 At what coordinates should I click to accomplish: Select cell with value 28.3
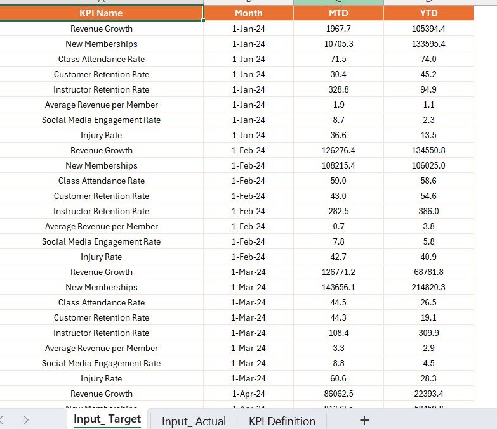(x=428, y=378)
